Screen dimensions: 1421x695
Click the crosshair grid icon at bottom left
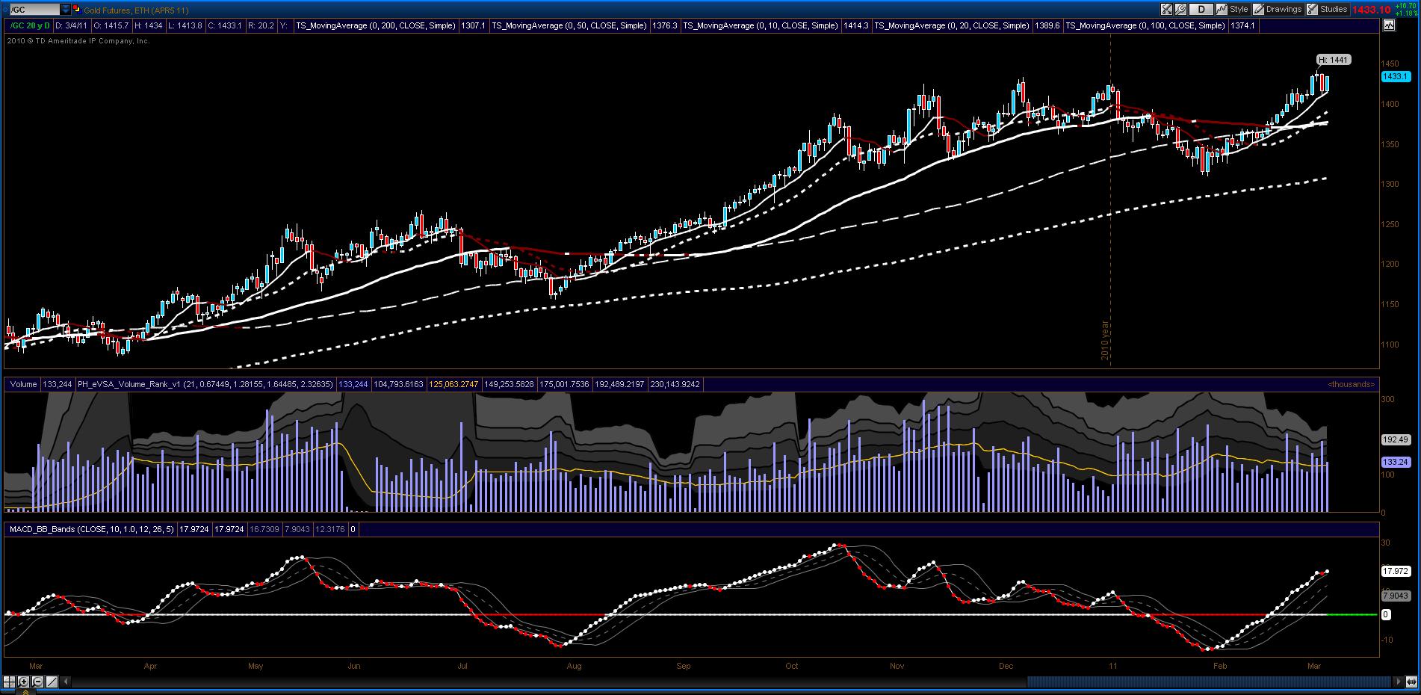click(x=10, y=682)
